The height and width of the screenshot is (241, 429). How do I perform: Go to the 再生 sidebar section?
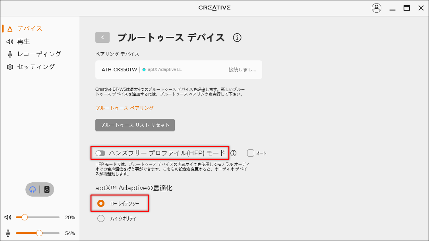click(23, 41)
